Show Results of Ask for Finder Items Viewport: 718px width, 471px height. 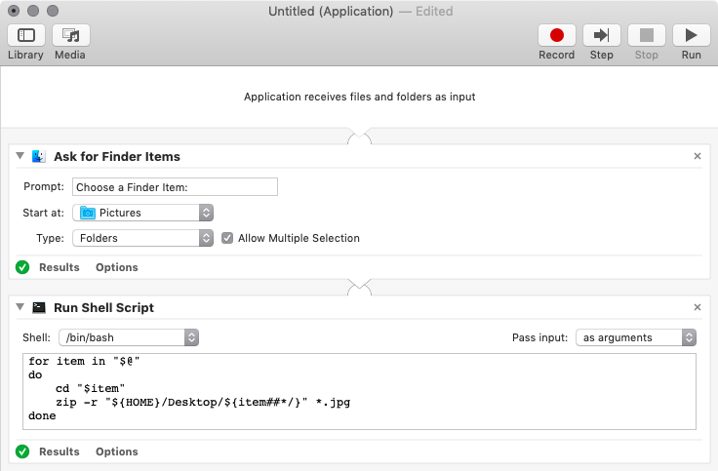pyautogui.click(x=59, y=267)
